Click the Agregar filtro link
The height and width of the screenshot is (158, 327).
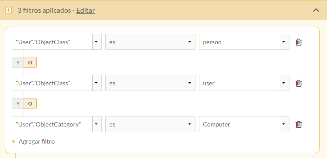click(x=37, y=141)
